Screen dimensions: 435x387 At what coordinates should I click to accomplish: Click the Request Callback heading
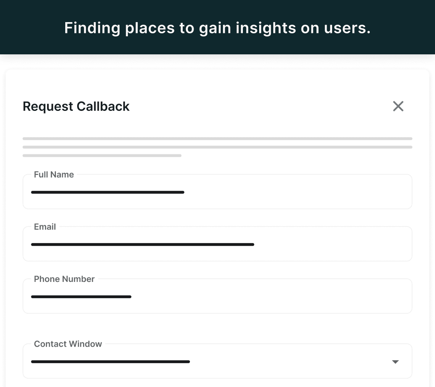coord(76,107)
